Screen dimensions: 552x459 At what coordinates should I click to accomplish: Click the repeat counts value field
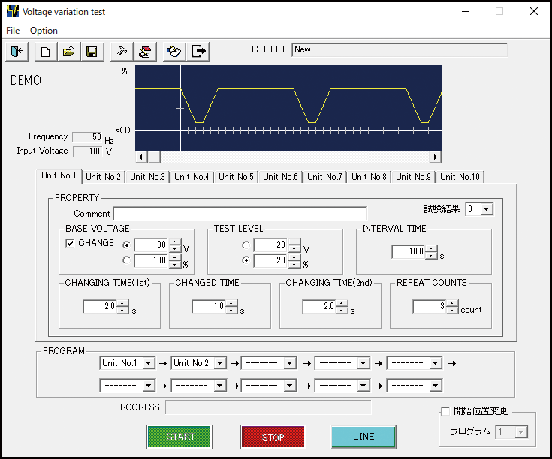click(430, 306)
